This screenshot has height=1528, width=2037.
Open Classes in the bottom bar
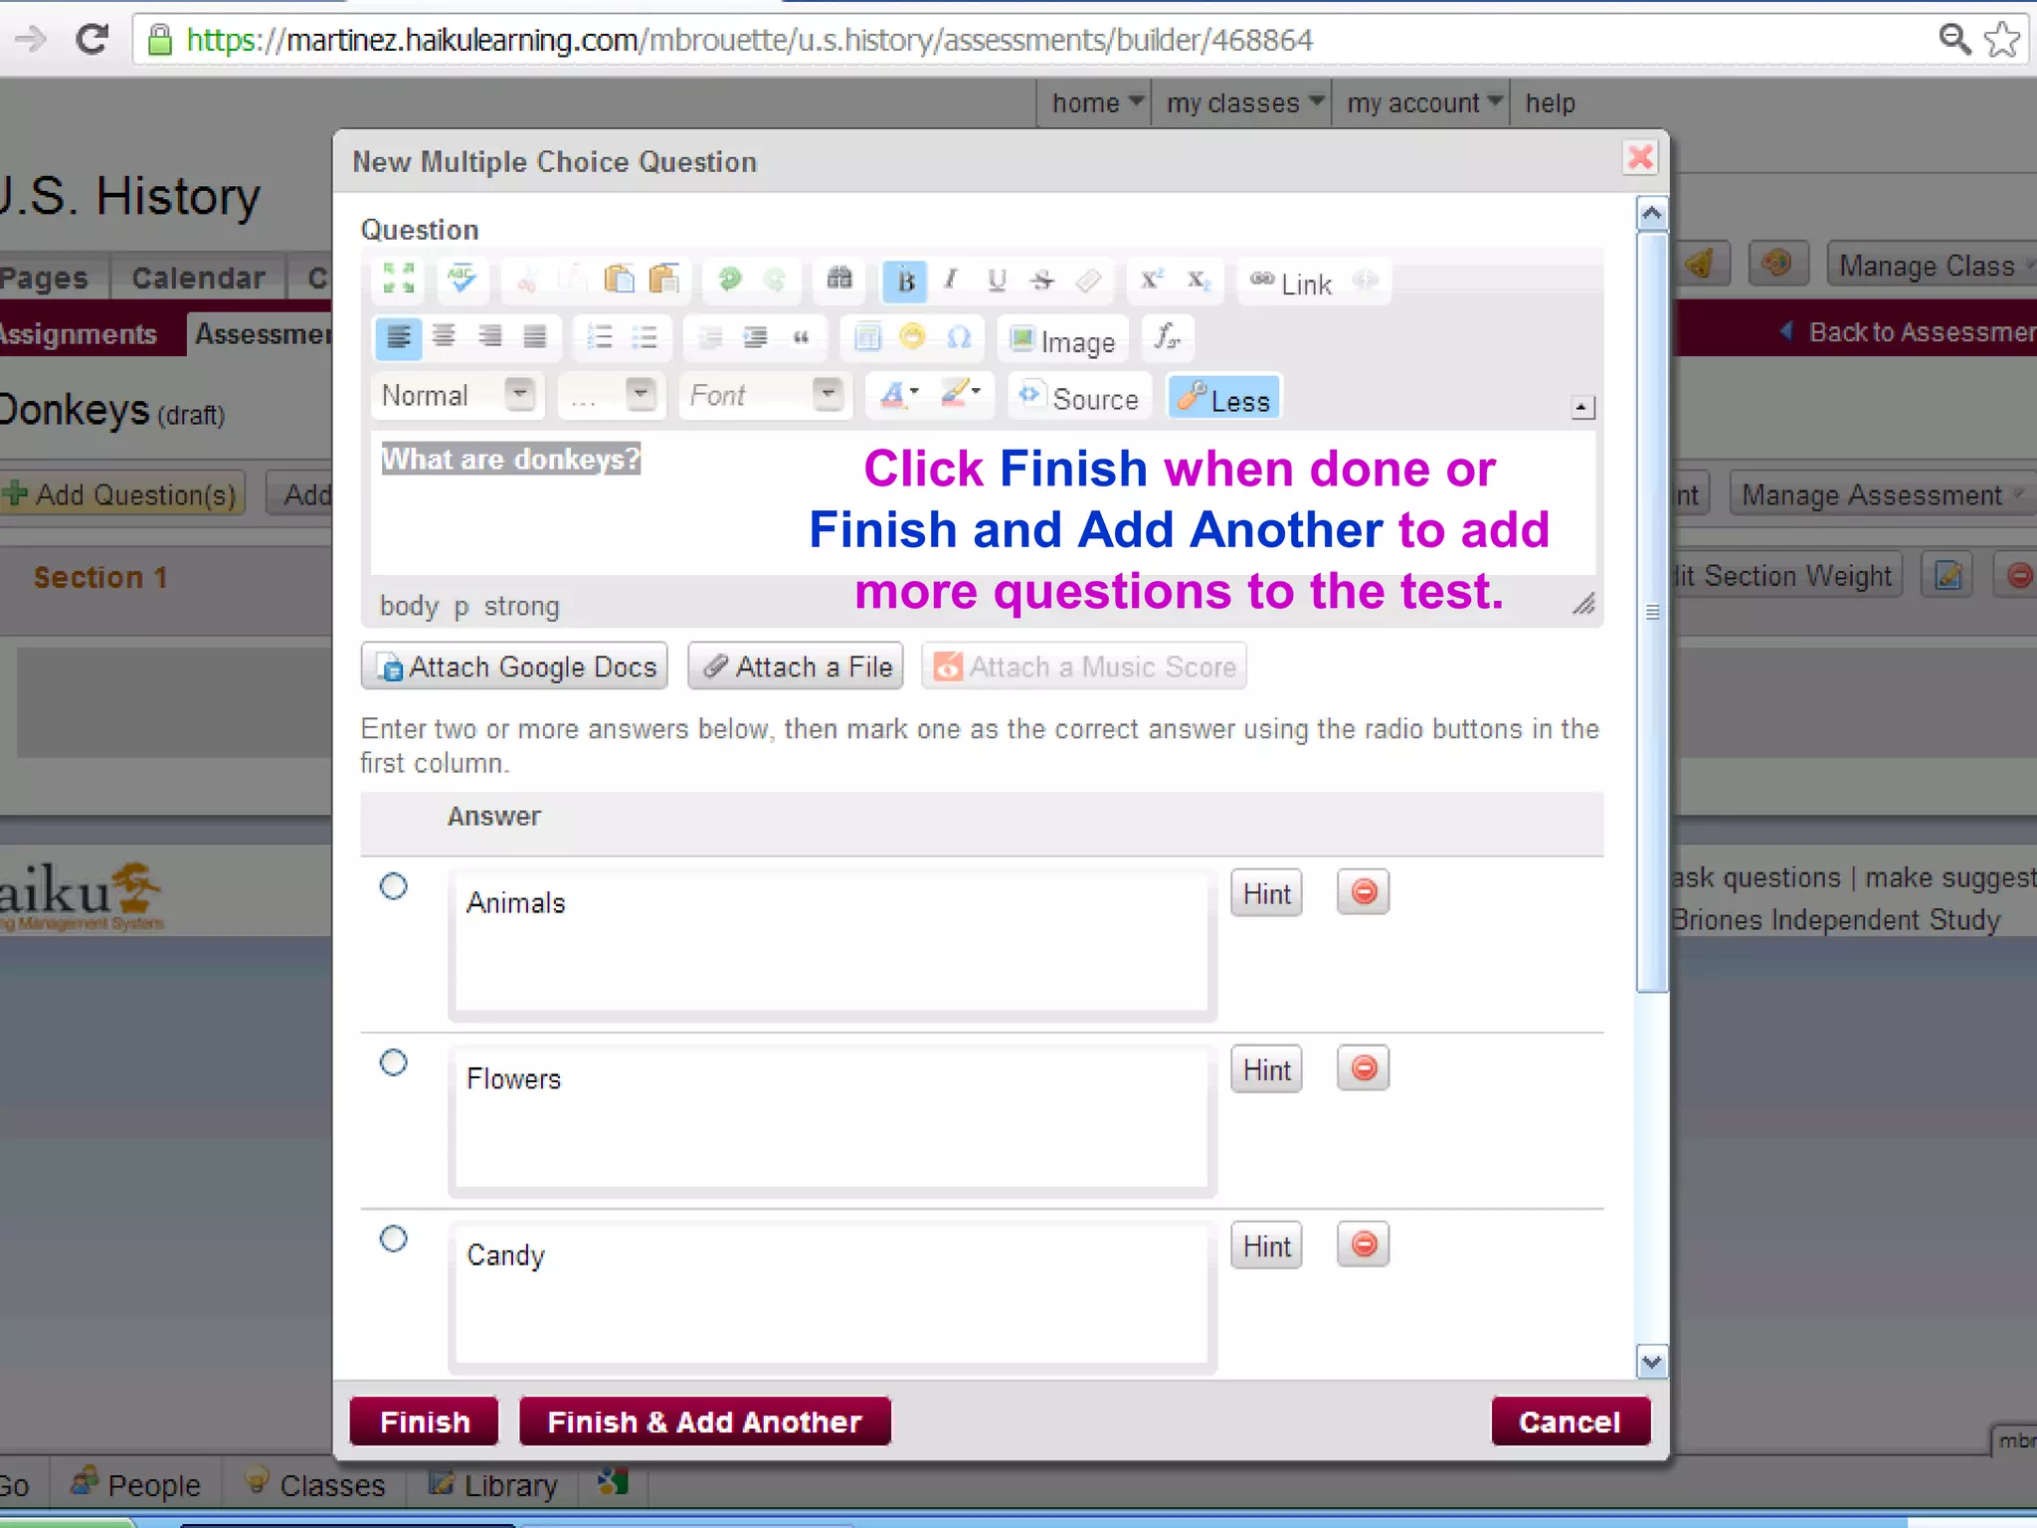pos(314,1484)
